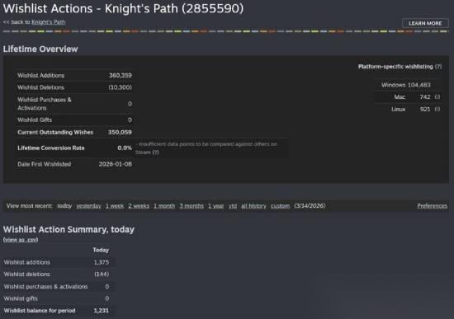The width and height of the screenshot is (454, 319).
Task: Open platform-specific wishlisting help (?)
Action: coord(438,67)
